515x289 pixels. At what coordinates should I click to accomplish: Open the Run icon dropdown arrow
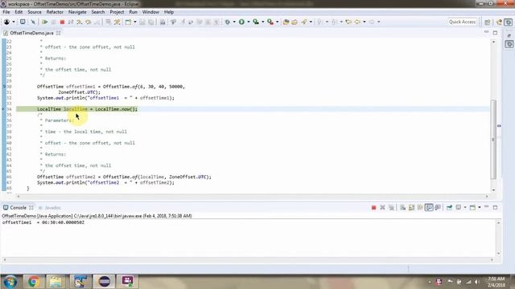point(249,22)
